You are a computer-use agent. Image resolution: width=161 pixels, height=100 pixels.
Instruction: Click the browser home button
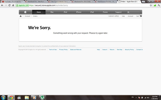tap(13, 5)
